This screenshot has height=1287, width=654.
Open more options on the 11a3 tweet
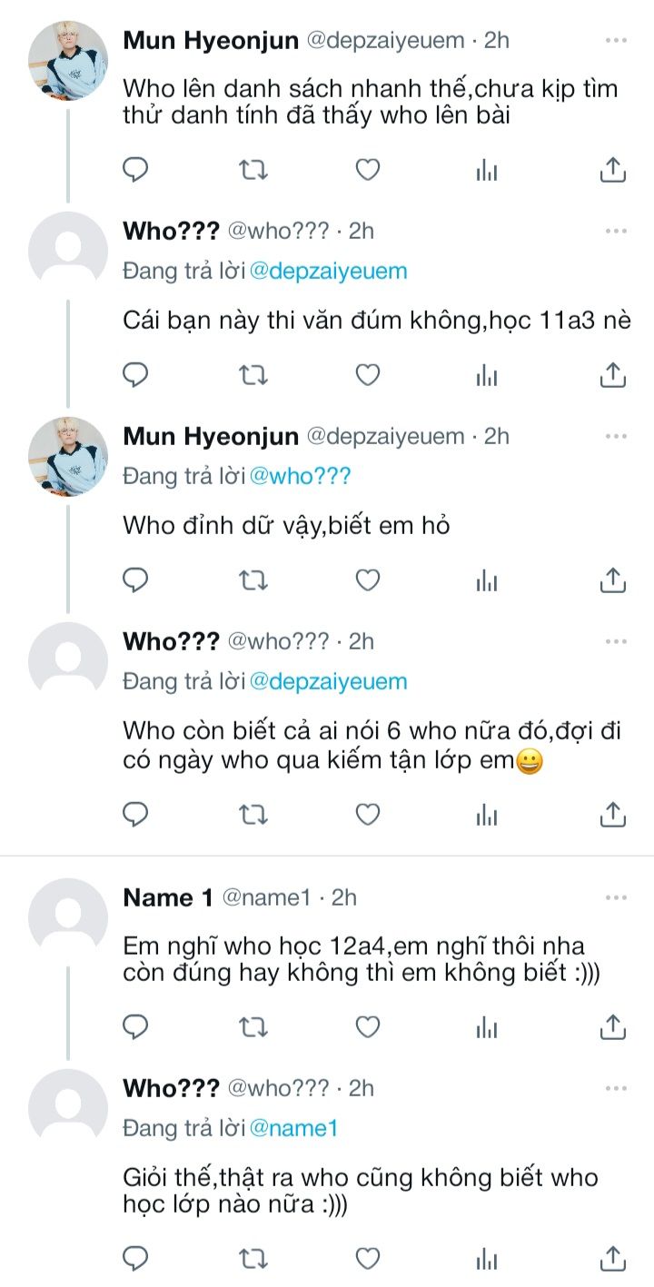pos(616,231)
